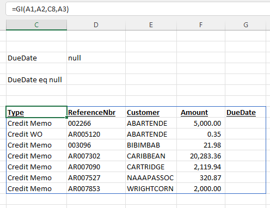Select the fill handle on Type cell
The height and width of the screenshot is (208, 270).
(67, 118)
